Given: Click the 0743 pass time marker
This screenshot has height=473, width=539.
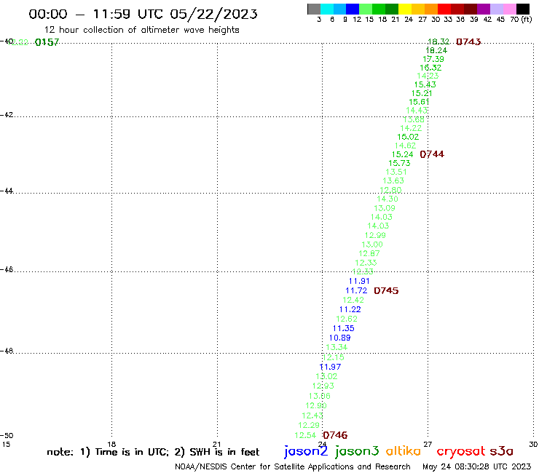Looking at the screenshot, I should 468,42.
